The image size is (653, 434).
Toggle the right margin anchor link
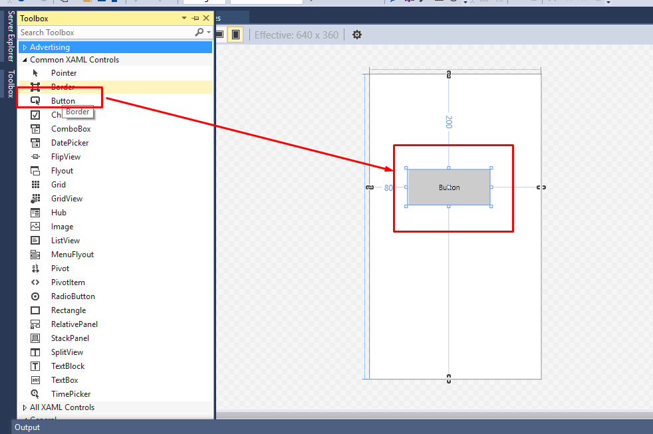(541, 187)
